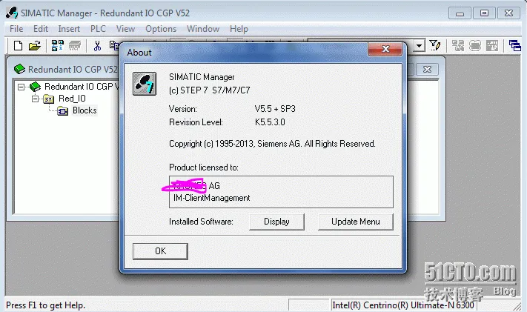Screen dimensions: 527x312
Task: Minimize the SIMATIC Manager window
Action: click(460, 13)
